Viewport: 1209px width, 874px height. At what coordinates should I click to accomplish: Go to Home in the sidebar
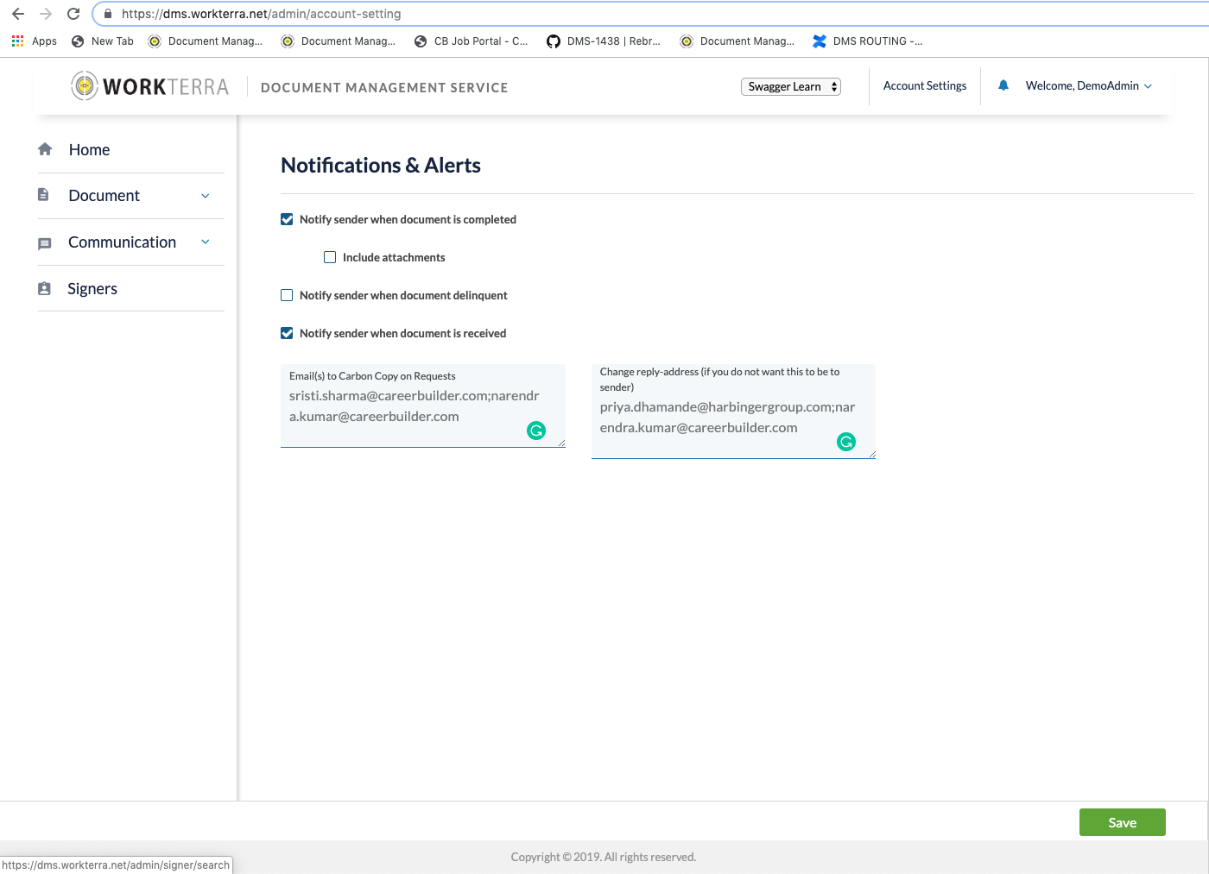(89, 150)
